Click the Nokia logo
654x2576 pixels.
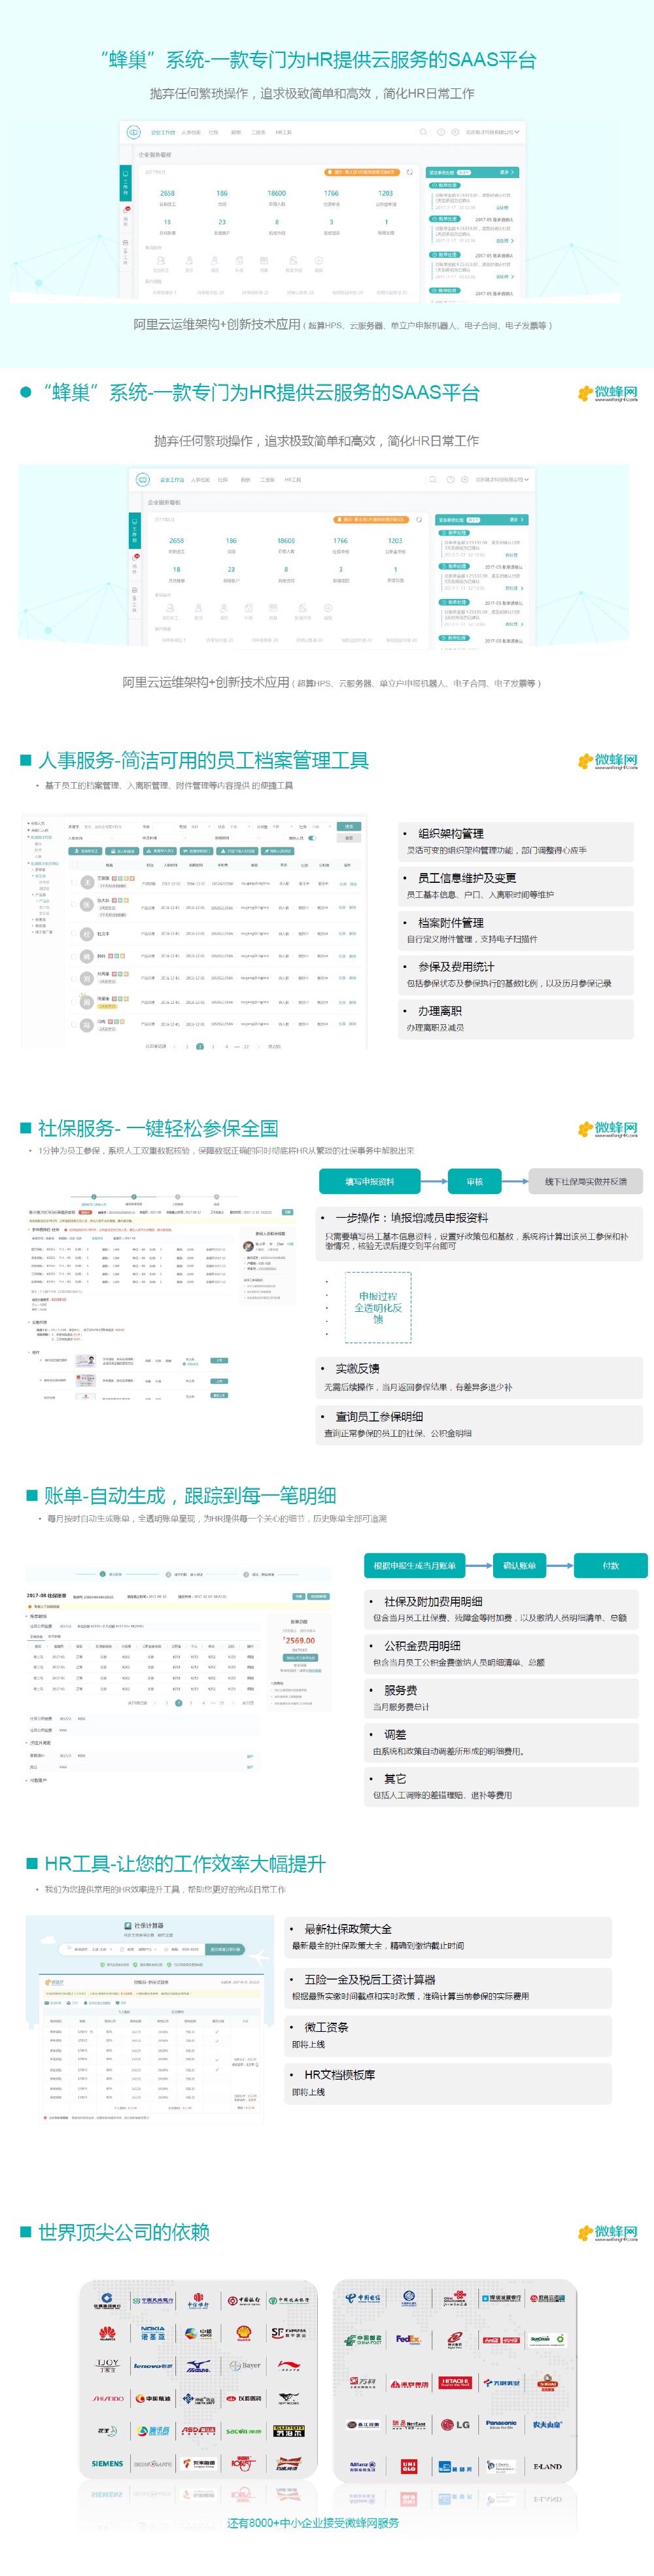152,2333
